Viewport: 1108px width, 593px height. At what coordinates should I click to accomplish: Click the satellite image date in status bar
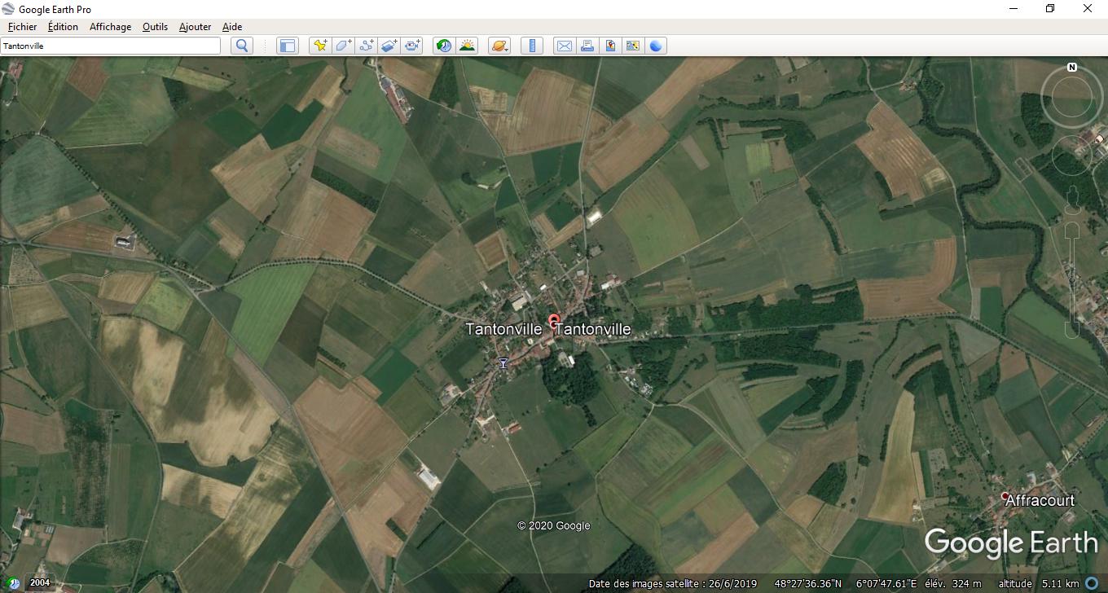coord(673,584)
